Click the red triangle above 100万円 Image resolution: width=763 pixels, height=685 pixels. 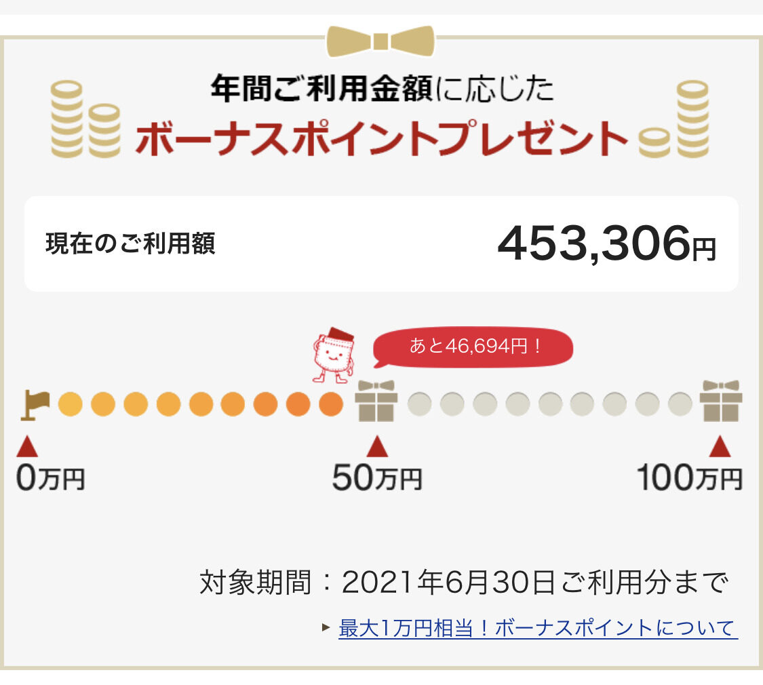tap(720, 446)
